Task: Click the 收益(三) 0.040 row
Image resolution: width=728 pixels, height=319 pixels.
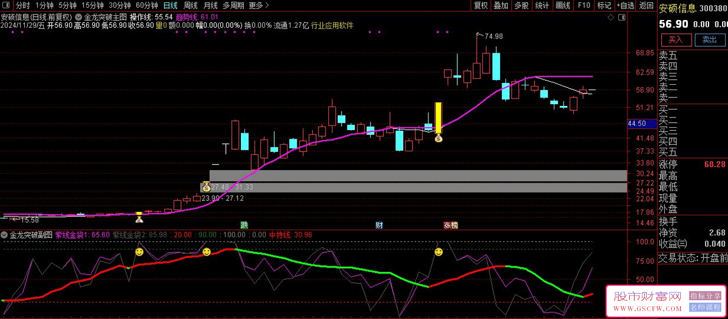Action: [x=693, y=243]
